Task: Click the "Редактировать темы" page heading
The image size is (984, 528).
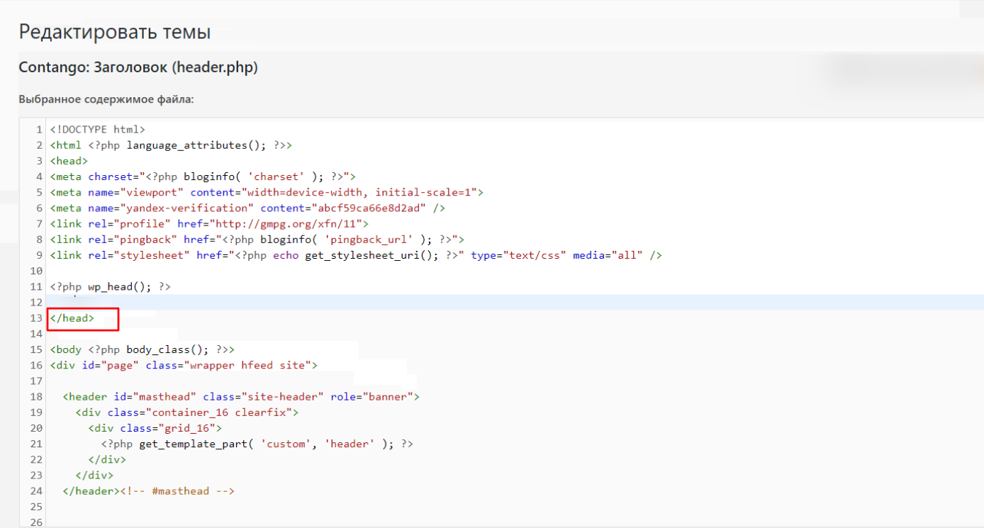Action: pos(115,32)
